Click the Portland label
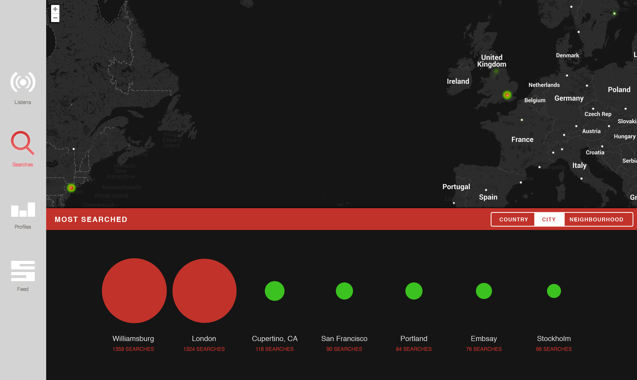The height and width of the screenshot is (380, 637). [414, 339]
